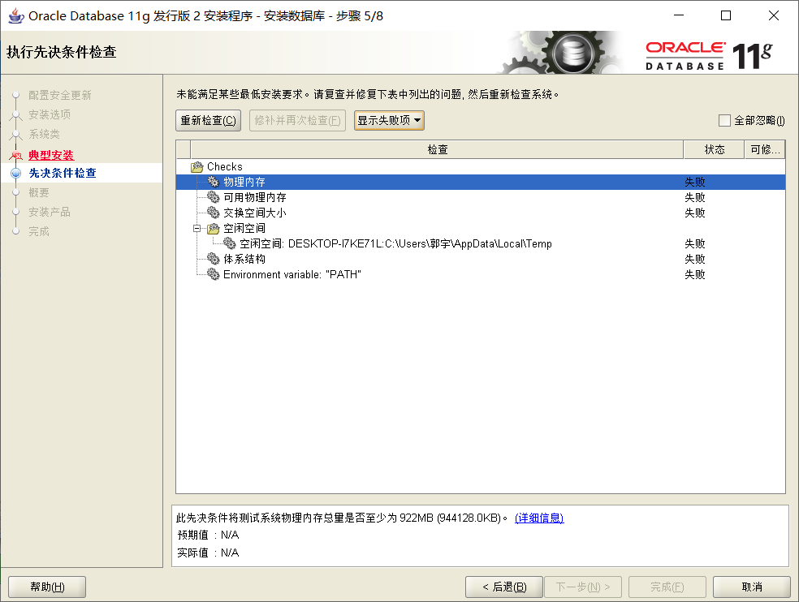799x602 pixels.
Task: Click the 空闲空间 folder icon
Action: pyautogui.click(x=213, y=228)
